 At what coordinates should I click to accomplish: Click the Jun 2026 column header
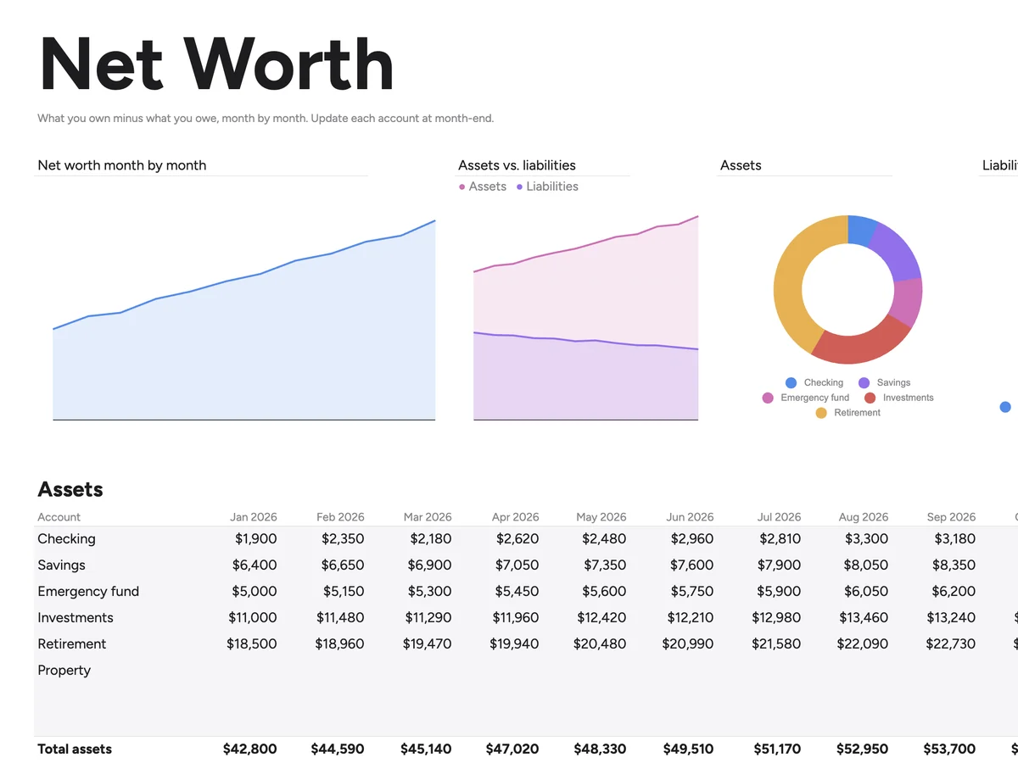tap(690, 517)
